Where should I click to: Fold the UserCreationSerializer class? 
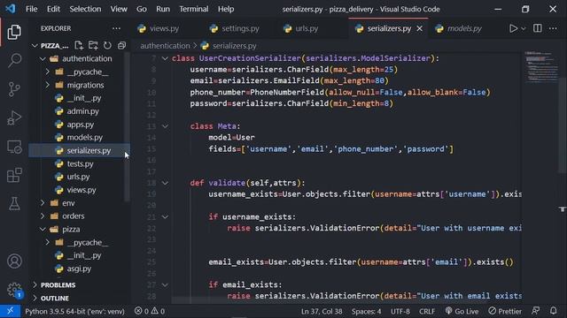pyautogui.click(x=165, y=58)
